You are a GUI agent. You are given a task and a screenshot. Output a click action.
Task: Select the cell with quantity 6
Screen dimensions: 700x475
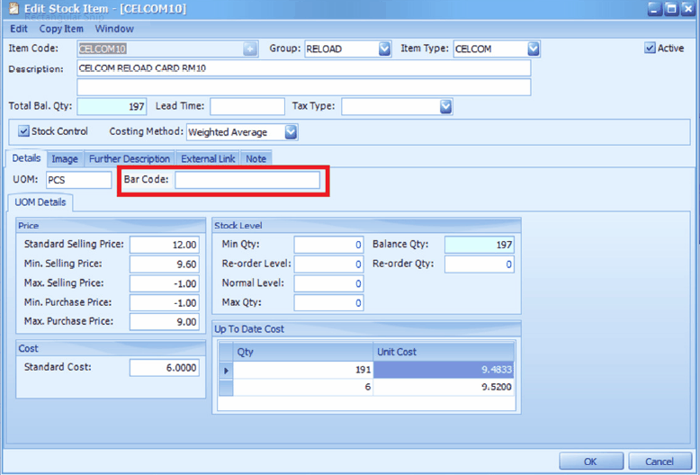click(x=303, y=387)
